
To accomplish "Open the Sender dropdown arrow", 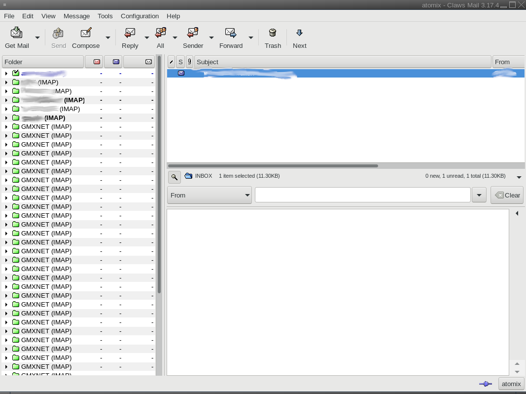I will coord(211,38).
